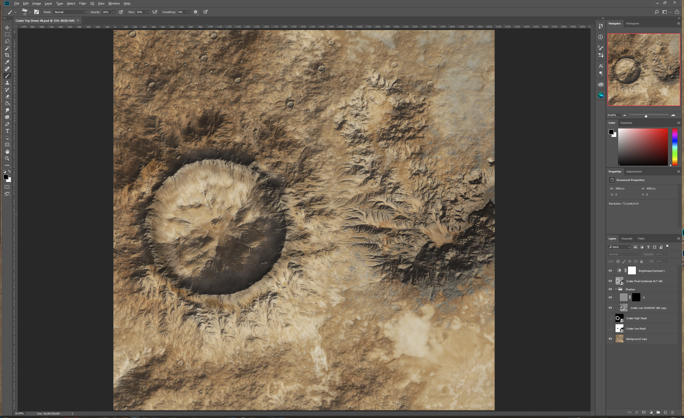Switch to the Adjustments tab
The image size is (684, 418).
[634, 171]
